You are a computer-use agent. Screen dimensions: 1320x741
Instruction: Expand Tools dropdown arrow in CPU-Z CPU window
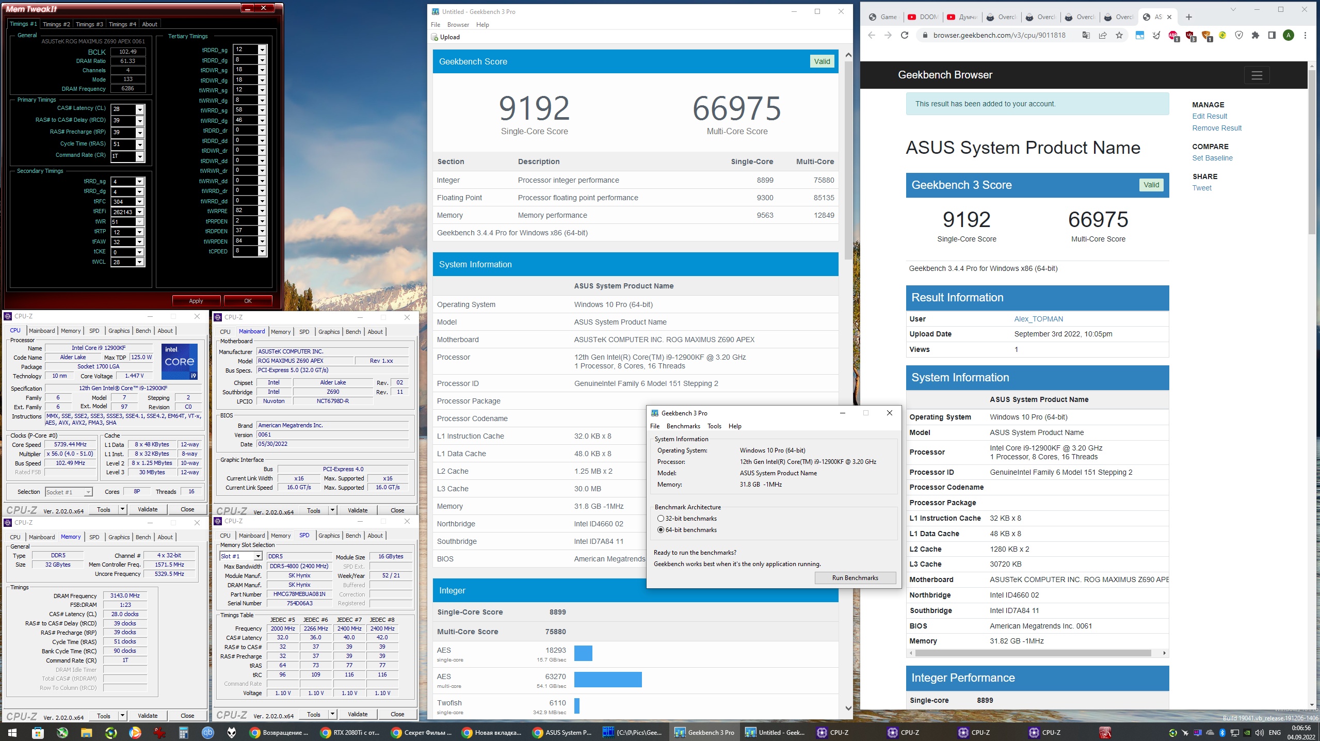122,509
